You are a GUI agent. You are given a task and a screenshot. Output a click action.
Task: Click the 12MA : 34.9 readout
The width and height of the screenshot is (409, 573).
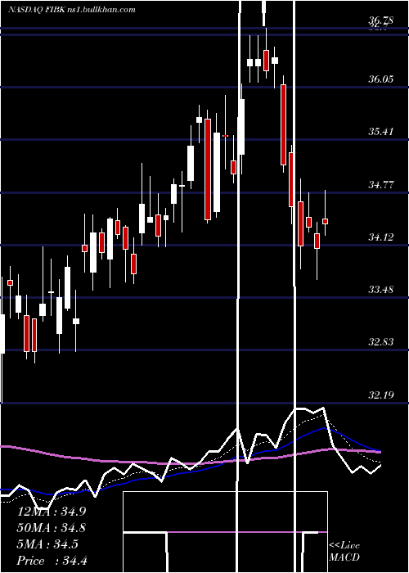52,512
